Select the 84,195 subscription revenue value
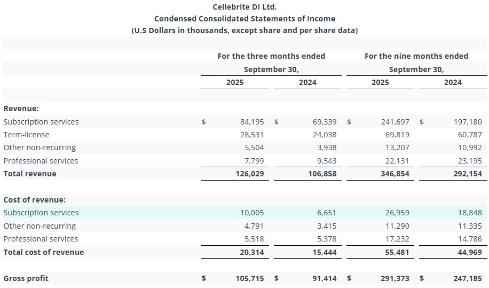Viewport: 489px width, 288px height. (x=252, y=122)
